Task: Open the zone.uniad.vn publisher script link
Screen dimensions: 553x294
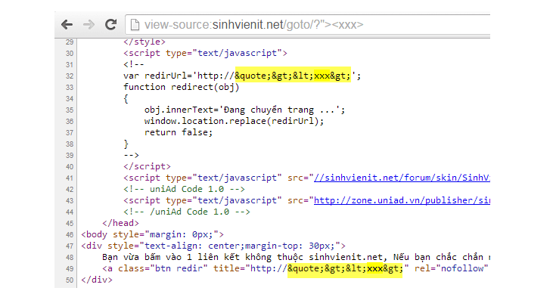Action: point(402,200)
